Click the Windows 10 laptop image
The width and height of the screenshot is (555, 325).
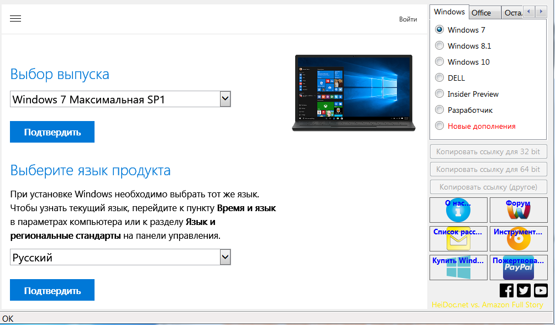click(354, 93)
